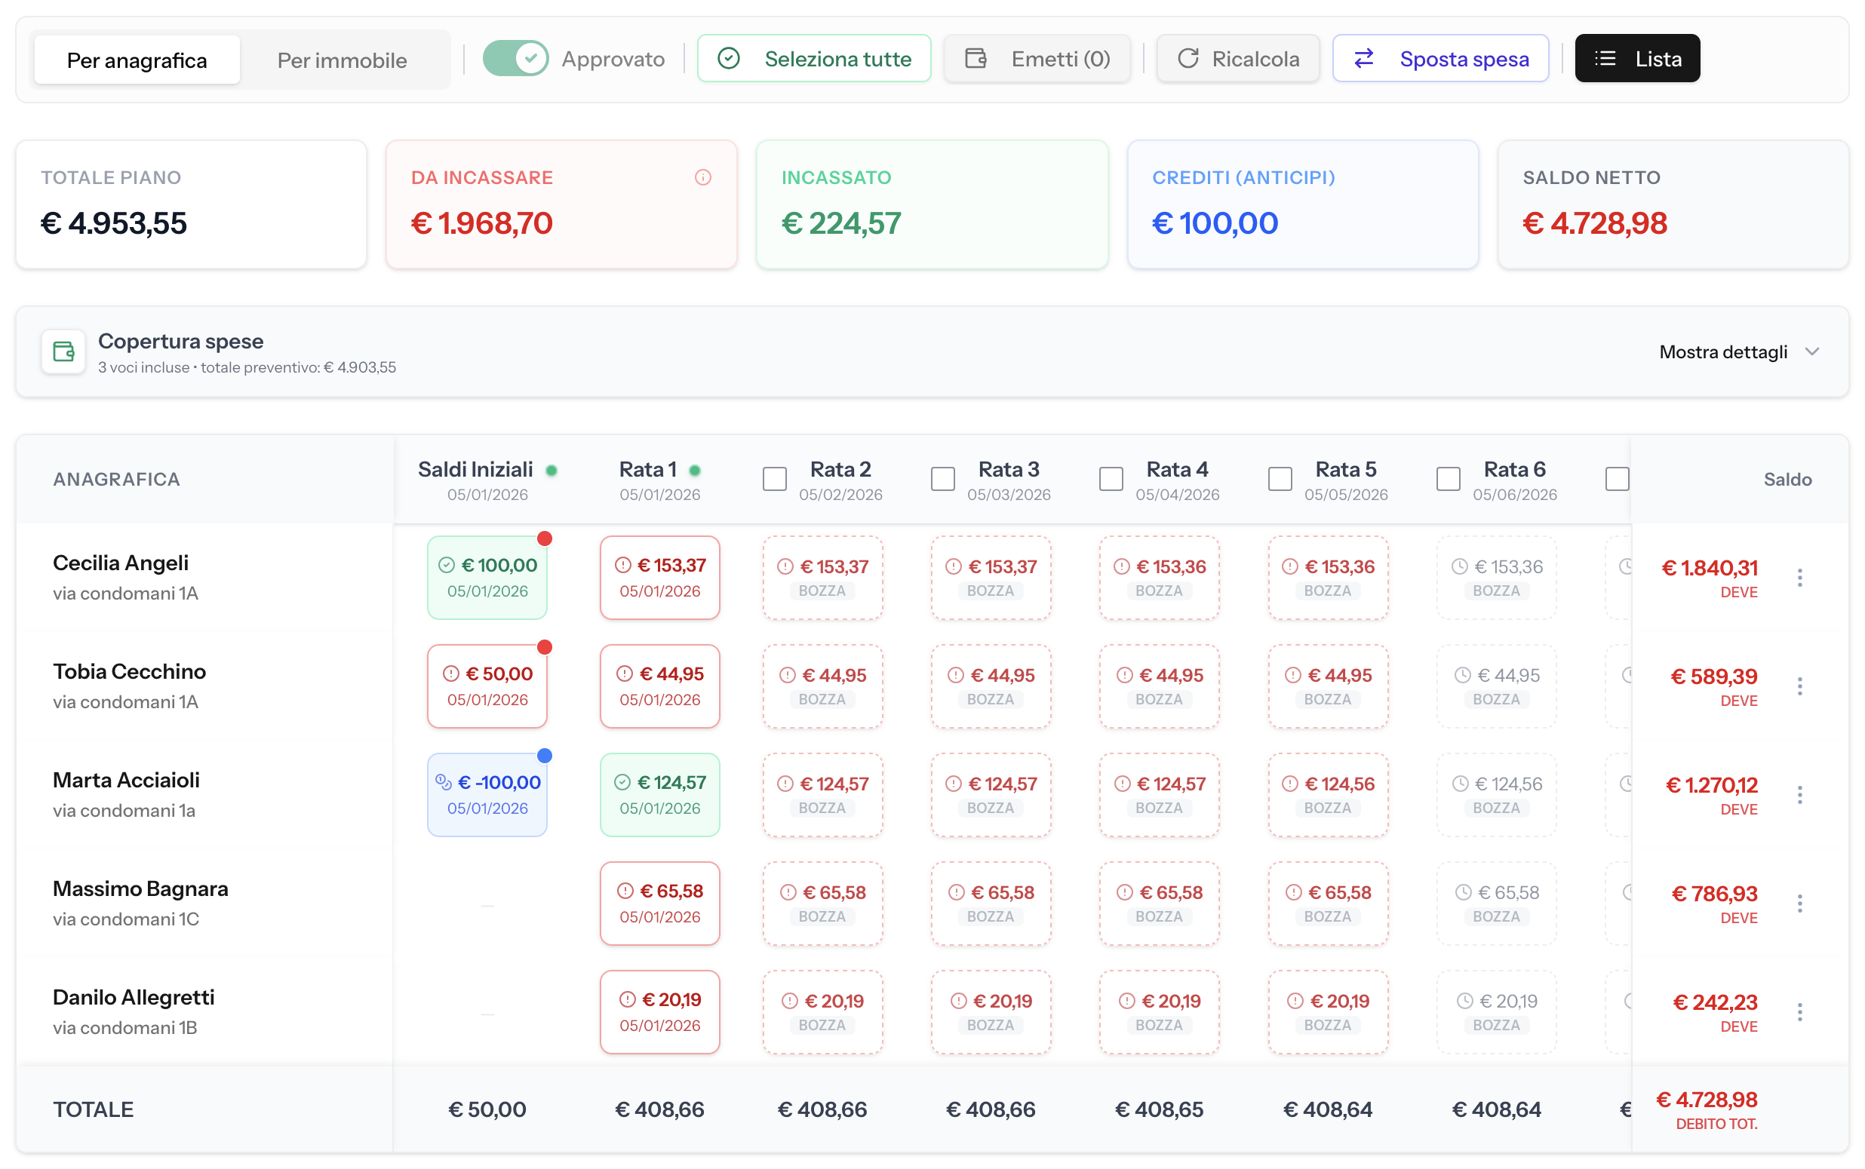
Task: Select the Per anagrafica tab
Action: [x=137, y=60]
